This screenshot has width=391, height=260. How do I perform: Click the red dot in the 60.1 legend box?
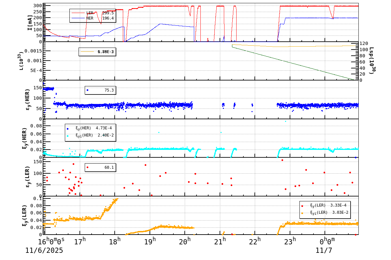click(x=87, y=167)
